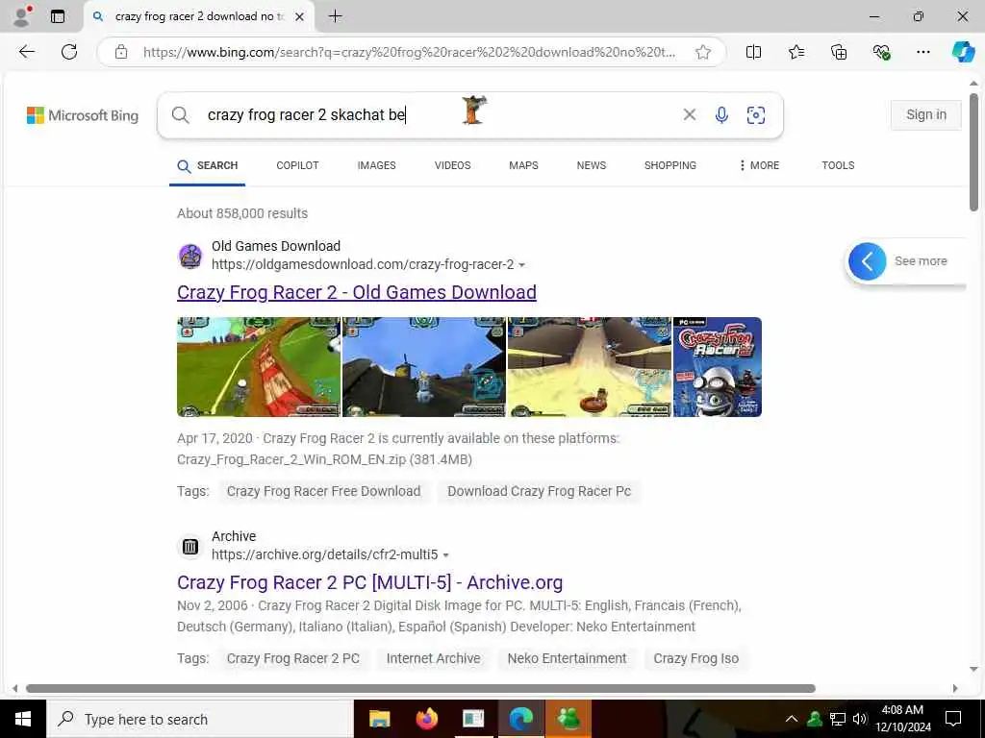The height and width of the screenshot is (738, 985).
Task: Click the browser address bar URL
Action: pyautogui.click(x=408, y=52)
